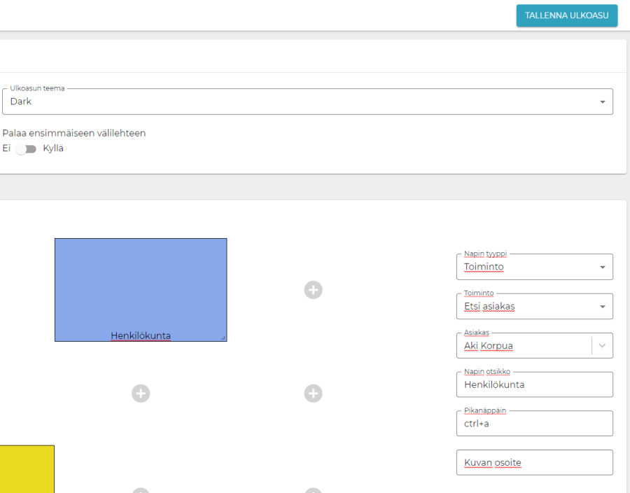Viewport: 630px width, 493px height.
Task: Click into the Kuvan osoite field
Action: (x=534, y=463)
